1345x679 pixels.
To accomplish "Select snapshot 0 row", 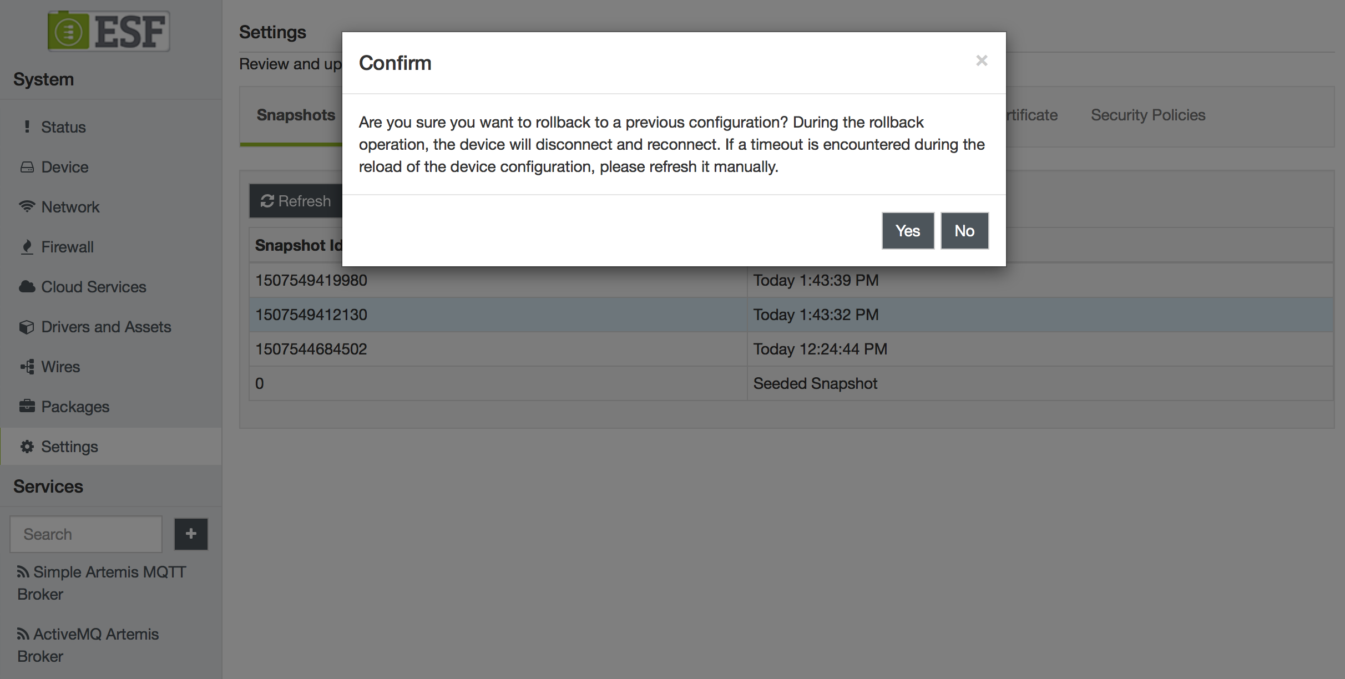I will tap(791, 383).
